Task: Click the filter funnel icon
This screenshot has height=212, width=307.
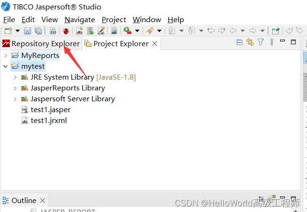Action: [x=260, y=42]
